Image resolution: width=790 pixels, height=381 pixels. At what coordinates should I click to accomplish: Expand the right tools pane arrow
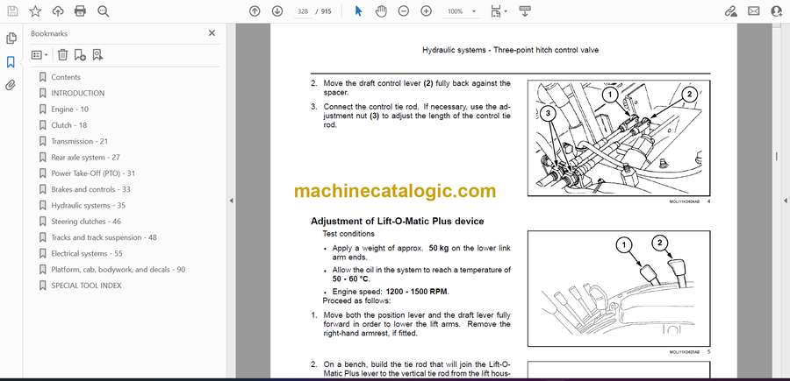pos(785,201)
